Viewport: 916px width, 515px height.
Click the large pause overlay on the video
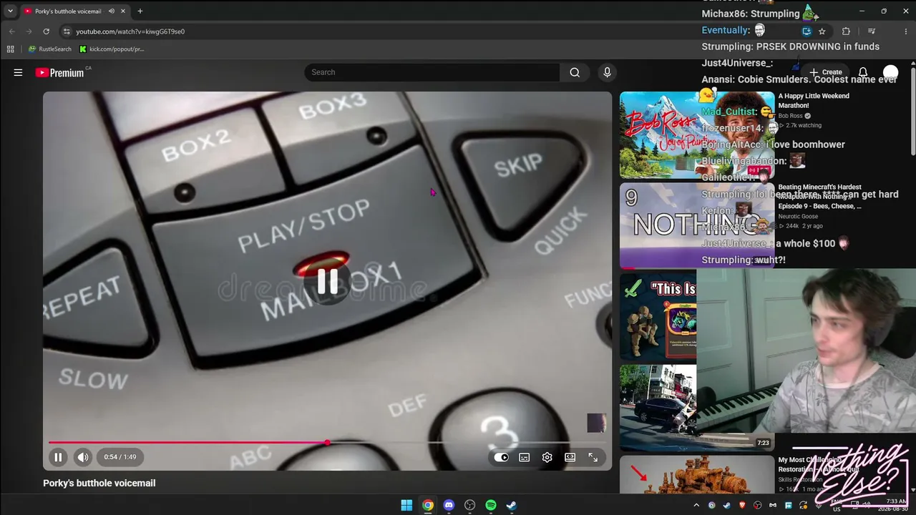point(327,281)
